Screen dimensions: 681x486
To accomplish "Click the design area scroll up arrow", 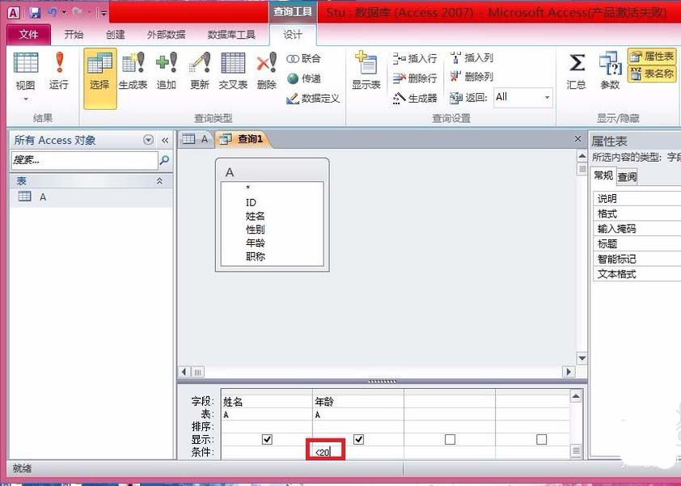I will click(x=582, y=156).
